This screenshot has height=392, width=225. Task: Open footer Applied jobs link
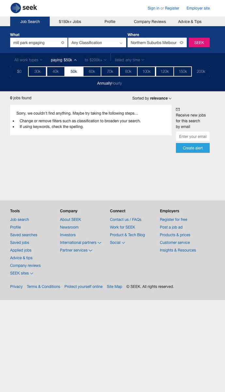21,250
